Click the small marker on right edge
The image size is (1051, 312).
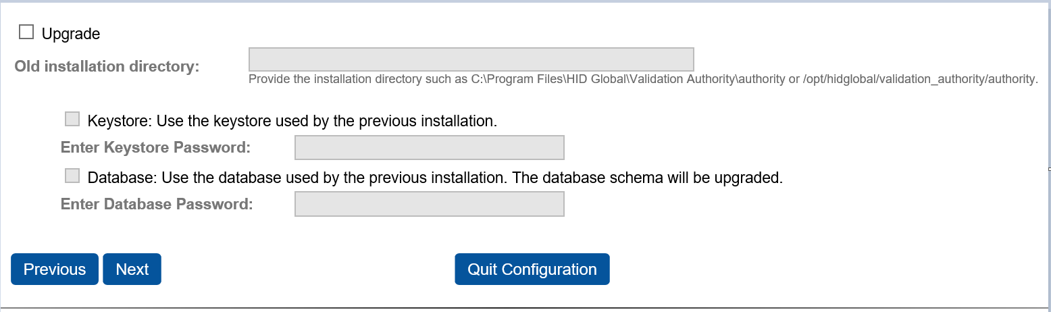coord(1049,168)
